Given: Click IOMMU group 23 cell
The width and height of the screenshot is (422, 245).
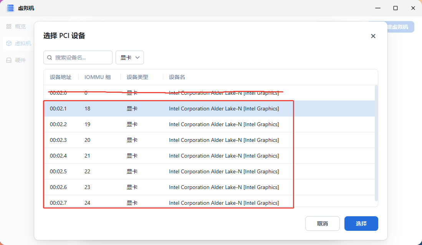Looking at the screenshot, I should click(87, 187).
